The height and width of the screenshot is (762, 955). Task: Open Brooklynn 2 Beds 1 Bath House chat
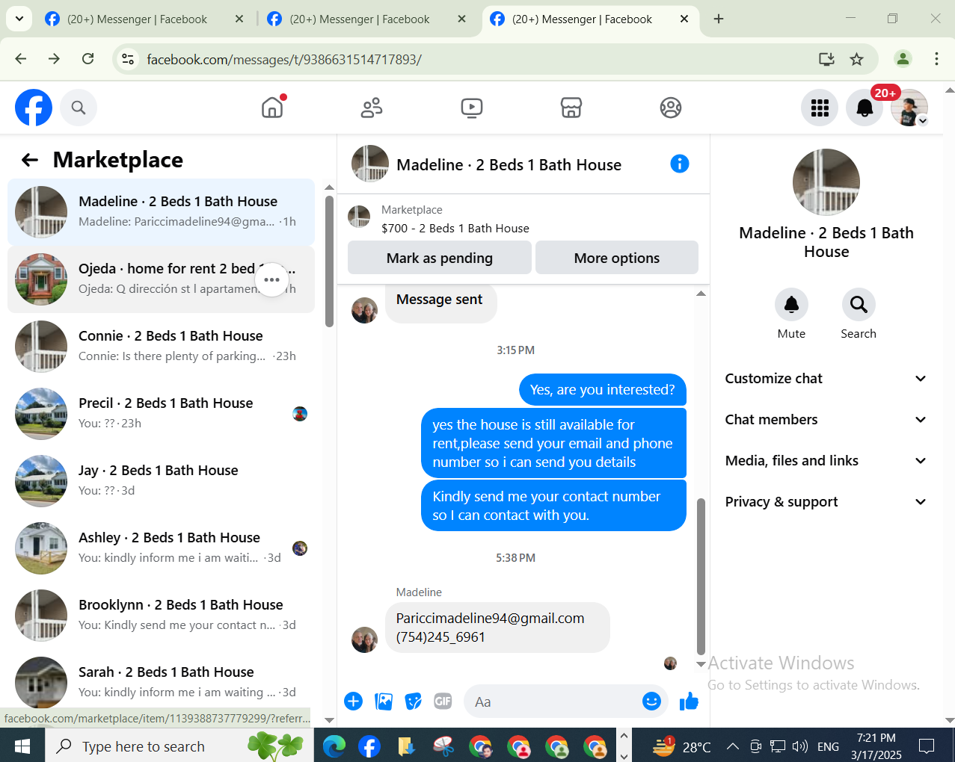coord(161,616)
